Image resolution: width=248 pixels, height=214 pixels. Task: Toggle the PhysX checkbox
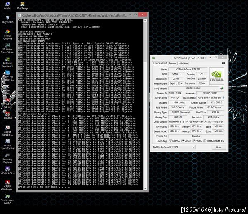tap(194, 140)
